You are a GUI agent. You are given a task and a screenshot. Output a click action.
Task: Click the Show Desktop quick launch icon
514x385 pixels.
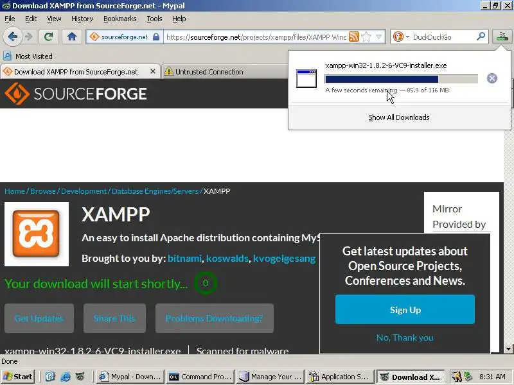(x=50, y=377)
